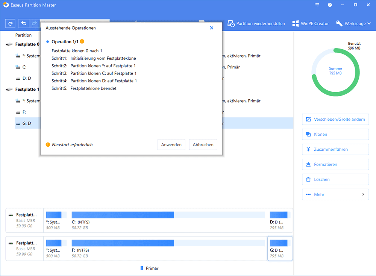Open the list menu icon in title bar
The height and width of the screenshot is (276, 376).
pyautogui.click(x=317, y=5)
